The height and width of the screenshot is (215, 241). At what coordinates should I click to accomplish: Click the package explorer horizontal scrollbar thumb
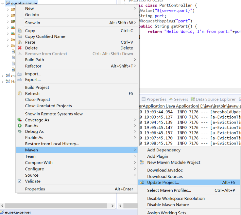pos(56,206)
